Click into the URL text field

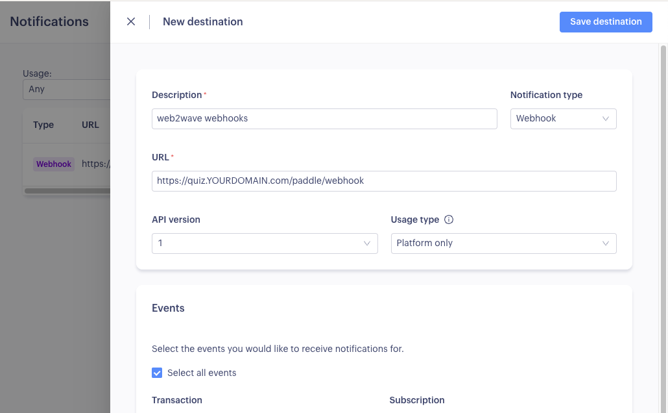pos(384,181)
